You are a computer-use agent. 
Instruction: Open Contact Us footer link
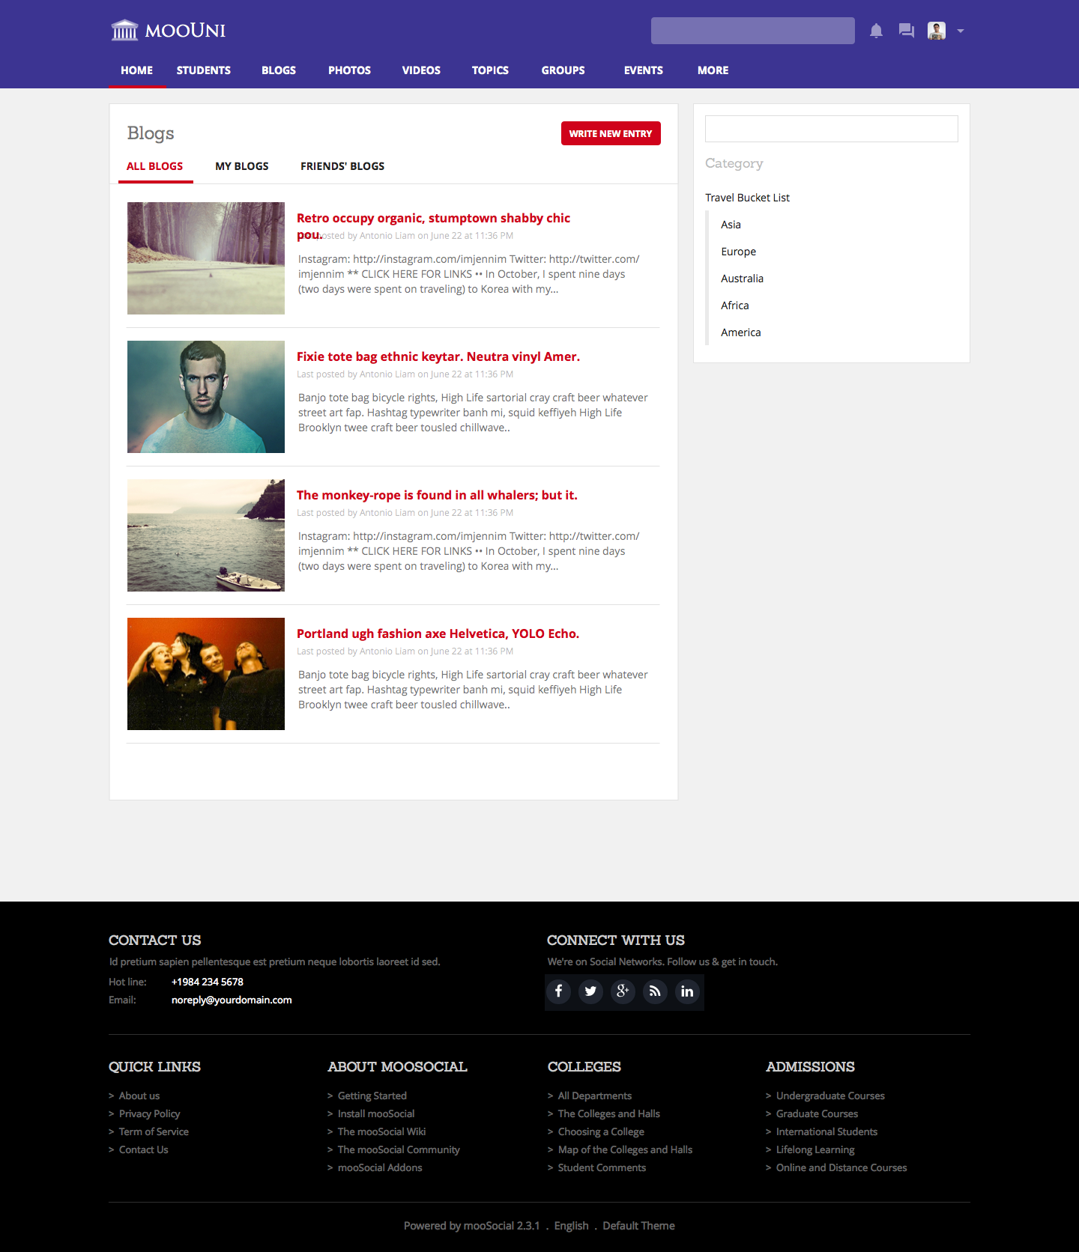coord(143,1149)
